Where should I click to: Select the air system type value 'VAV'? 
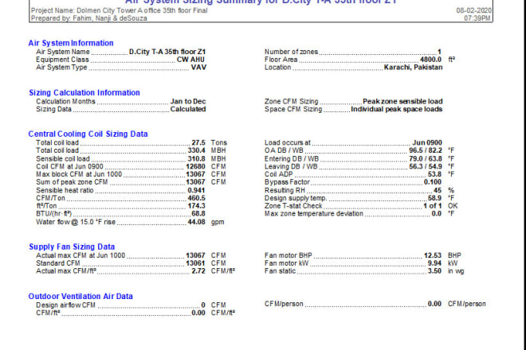coord(198,67)
